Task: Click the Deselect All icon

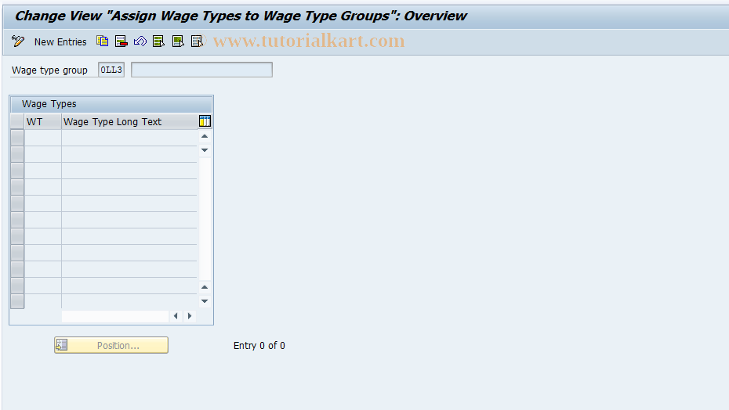Action: [x=197, y=41]
